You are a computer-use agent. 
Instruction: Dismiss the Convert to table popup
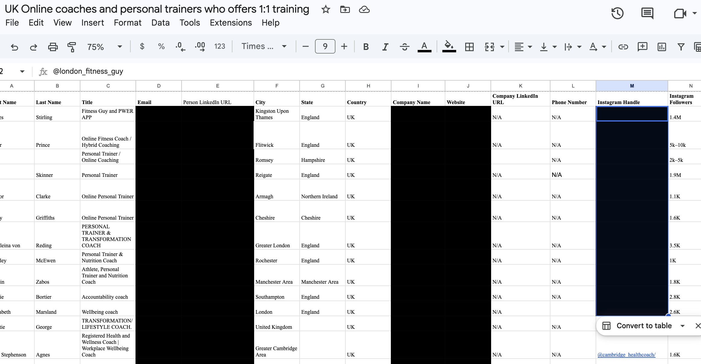coord(698,326)
